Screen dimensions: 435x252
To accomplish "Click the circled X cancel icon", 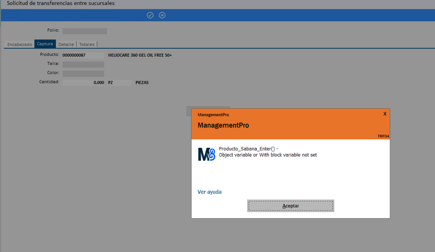I will pos(162,15).
